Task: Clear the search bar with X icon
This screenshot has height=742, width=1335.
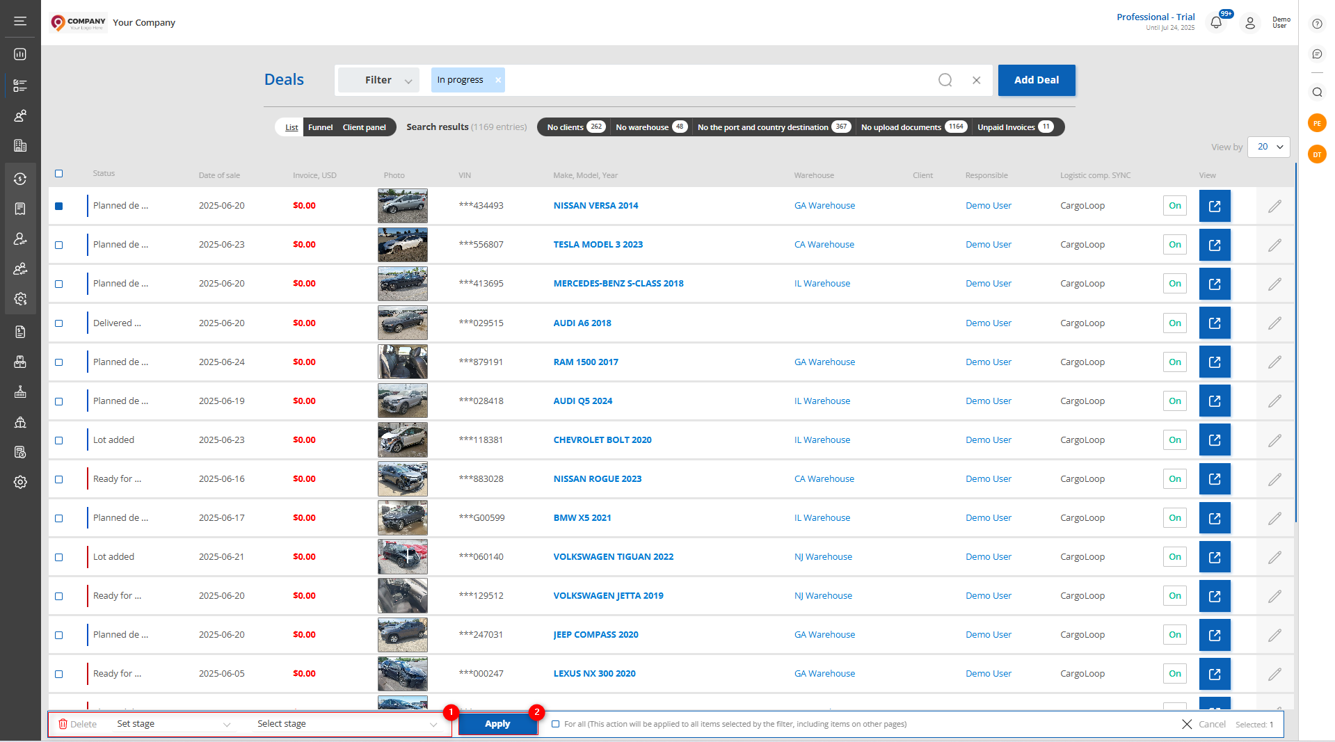Action: pyautogui.click(x=977, y=80)
